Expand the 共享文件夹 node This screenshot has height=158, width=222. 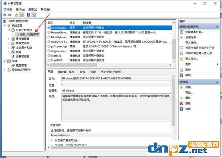tap(9, 43)
